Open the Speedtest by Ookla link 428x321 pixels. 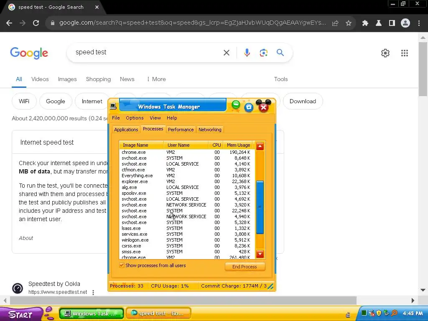coord(54,284)
